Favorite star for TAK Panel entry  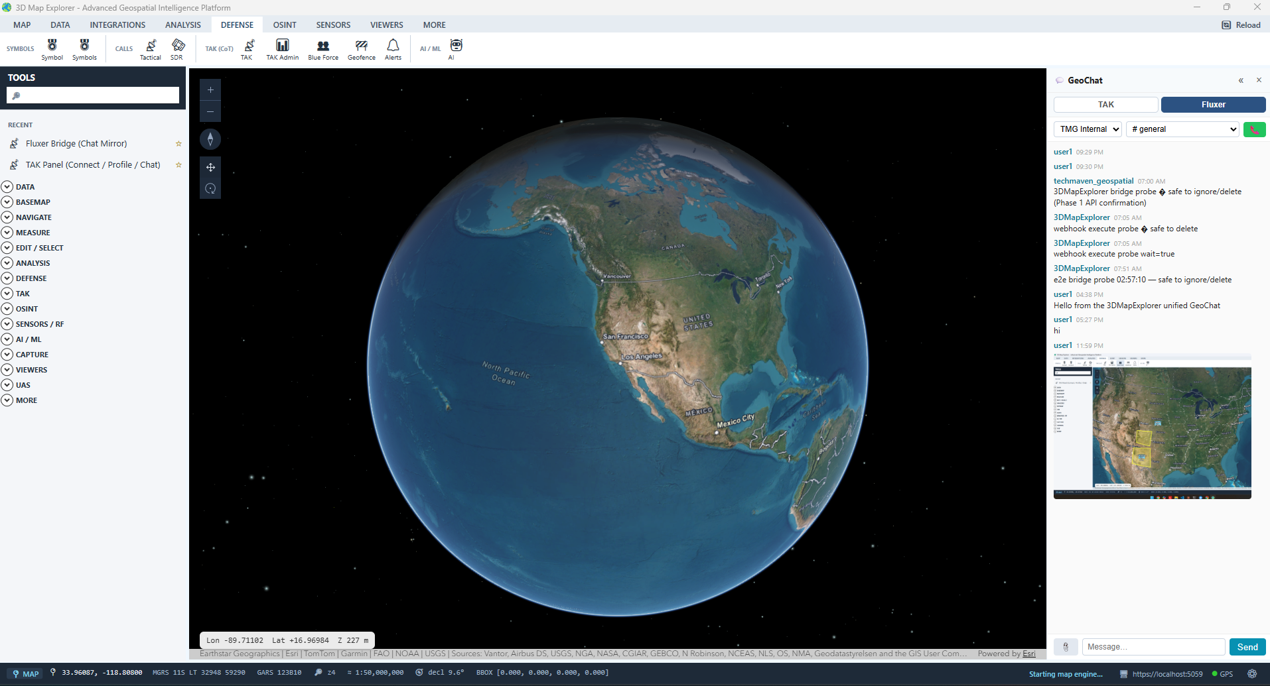tap(178, 165)
